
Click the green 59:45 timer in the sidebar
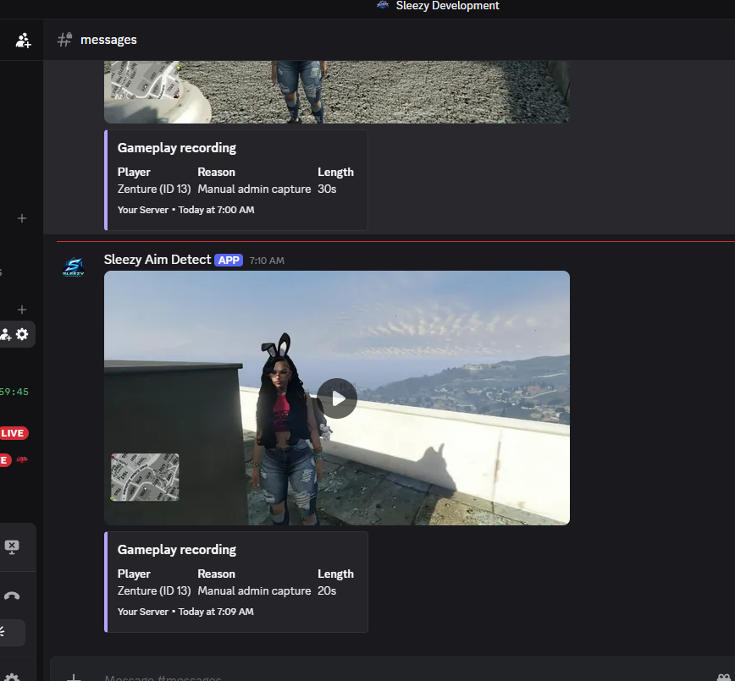tap(14, 392)
